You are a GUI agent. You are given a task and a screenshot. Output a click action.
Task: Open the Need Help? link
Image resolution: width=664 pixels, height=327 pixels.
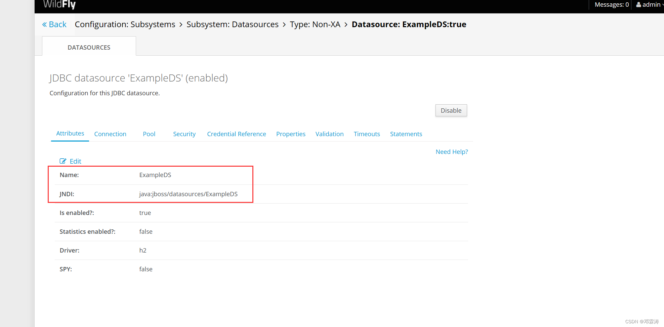click(x=452, y=152)
